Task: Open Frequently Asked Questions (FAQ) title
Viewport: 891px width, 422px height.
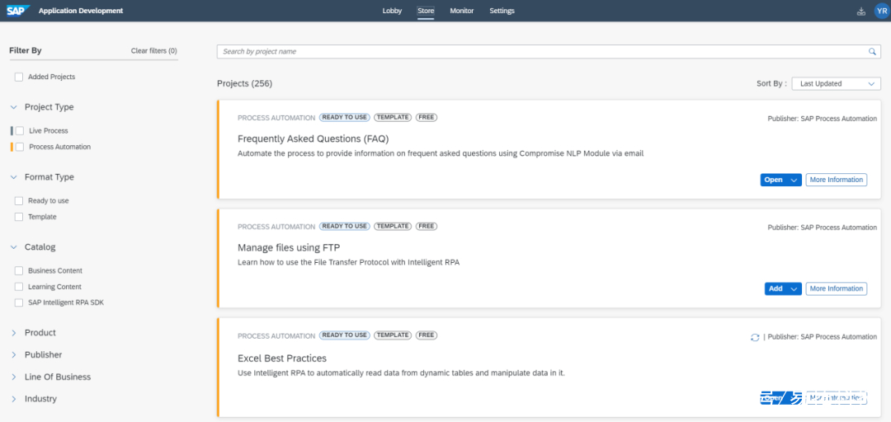Action: pos(313,139)
